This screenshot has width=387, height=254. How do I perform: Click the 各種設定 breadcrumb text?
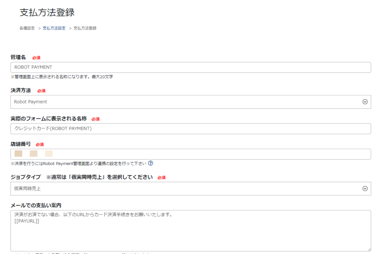(27, 28)
